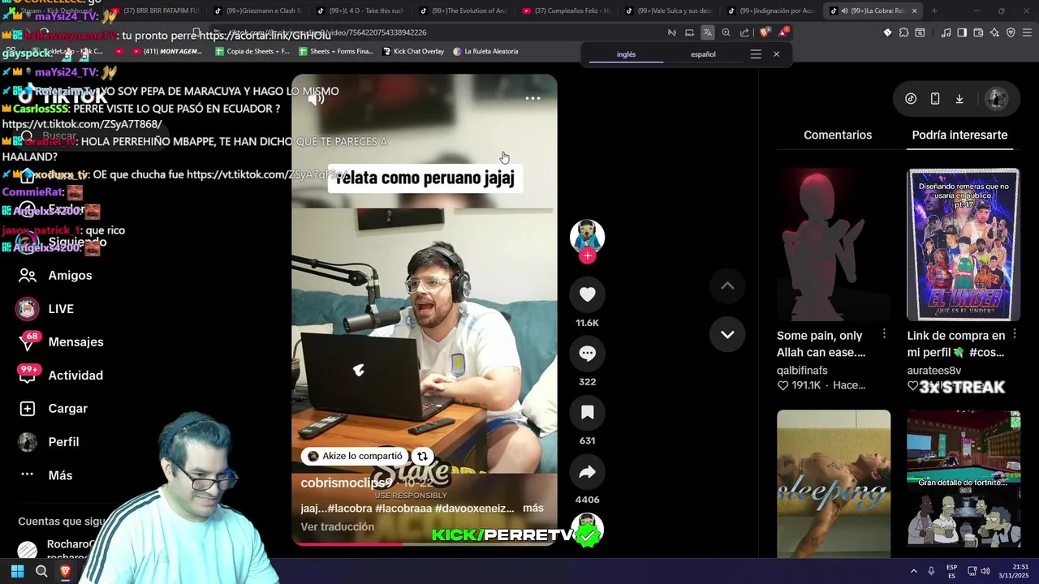1039x584 pixels.
Task: Expand description with más link
Action: (x=533, y=508)
